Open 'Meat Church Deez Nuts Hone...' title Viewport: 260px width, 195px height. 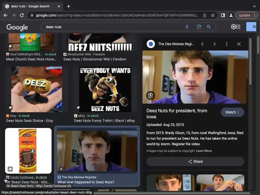tap(31, 59)
